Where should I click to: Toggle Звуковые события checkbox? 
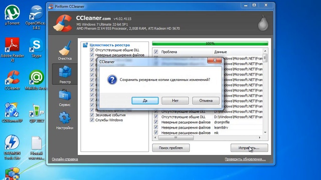pos(92,115)
